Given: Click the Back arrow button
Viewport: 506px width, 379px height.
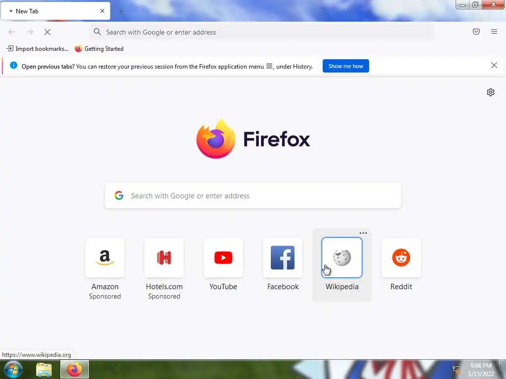Looking at the screenshot, I should click(12, 32).
